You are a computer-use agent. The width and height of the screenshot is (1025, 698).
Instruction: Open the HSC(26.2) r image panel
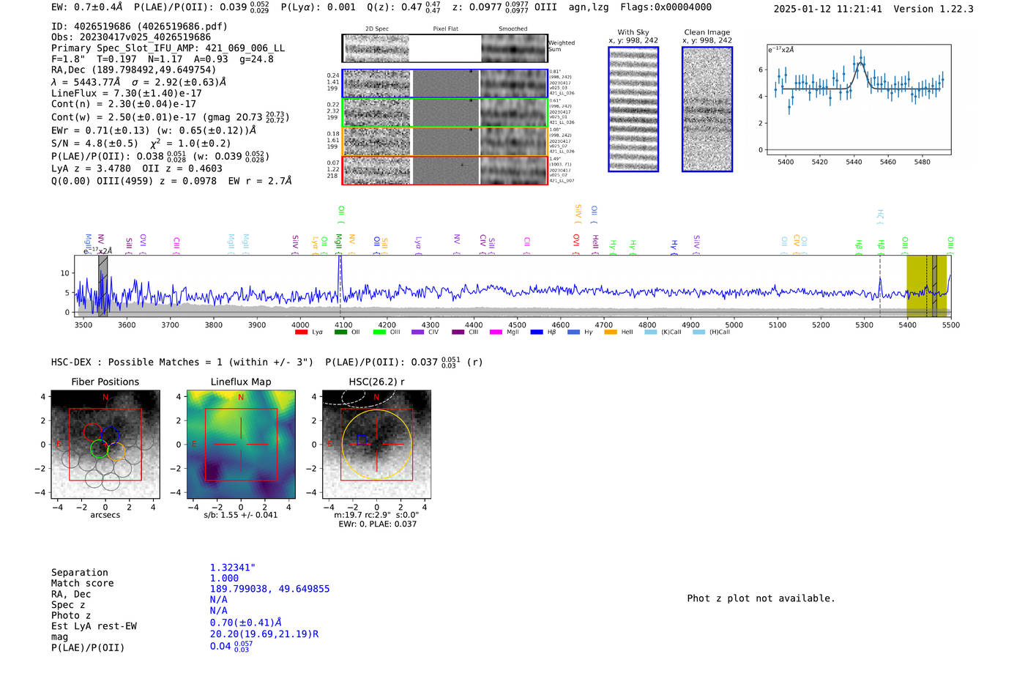(x=377, y=444)
